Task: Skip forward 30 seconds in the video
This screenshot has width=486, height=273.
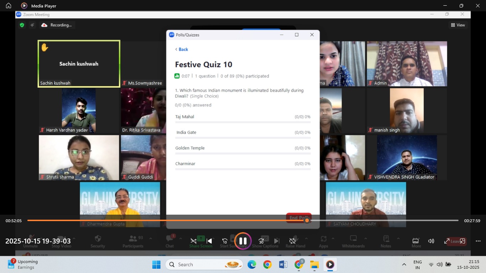Action: point(261,241)
